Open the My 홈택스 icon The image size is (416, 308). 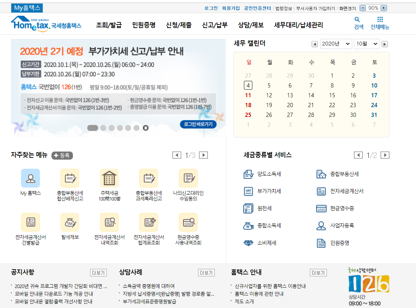[x=30, y=178]
